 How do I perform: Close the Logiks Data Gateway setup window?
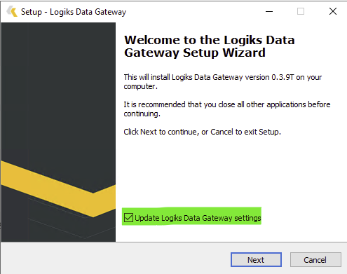tap(333, 11)
